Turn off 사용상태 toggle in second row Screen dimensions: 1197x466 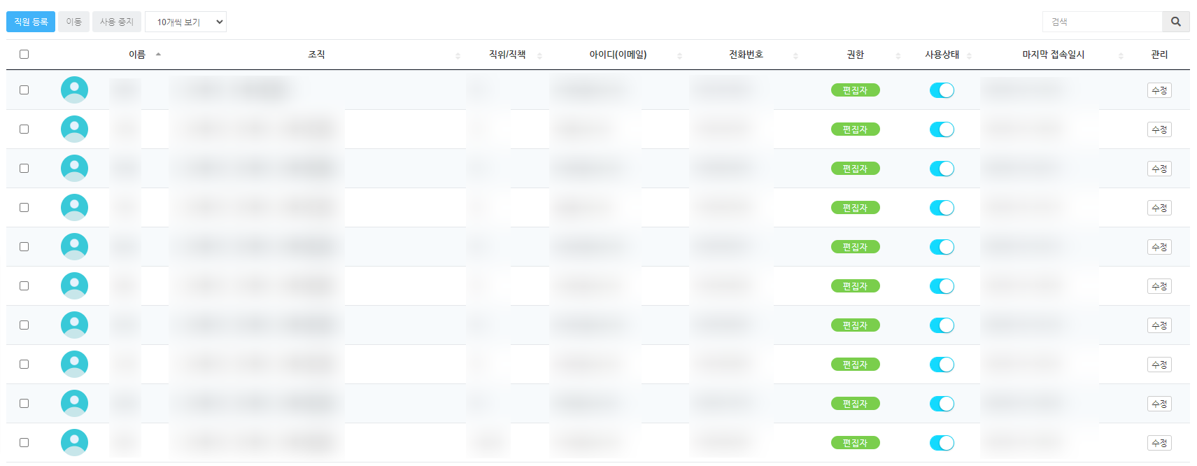[942, 129]
